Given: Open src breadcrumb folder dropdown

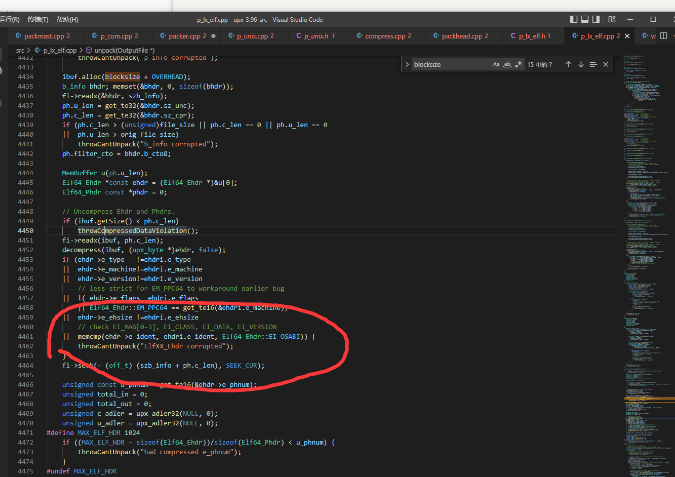Looking at the screenshot, I should point(20,50).
